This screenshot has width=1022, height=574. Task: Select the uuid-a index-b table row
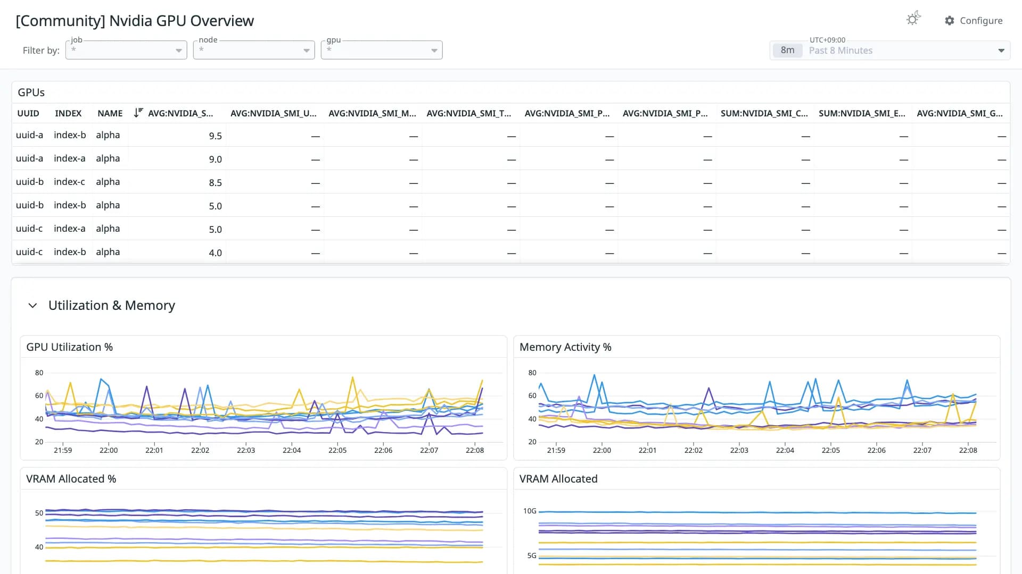tap(510, 136)
